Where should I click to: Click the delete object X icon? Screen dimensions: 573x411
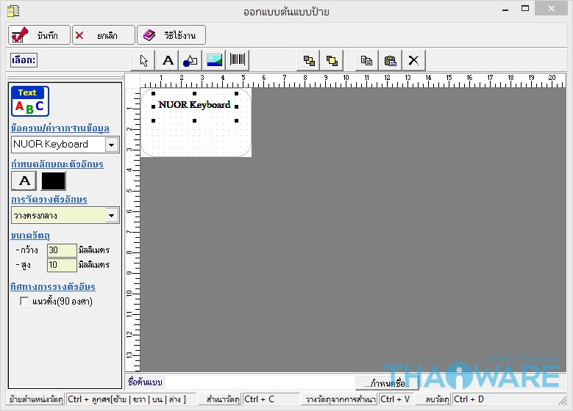(413, 60)
